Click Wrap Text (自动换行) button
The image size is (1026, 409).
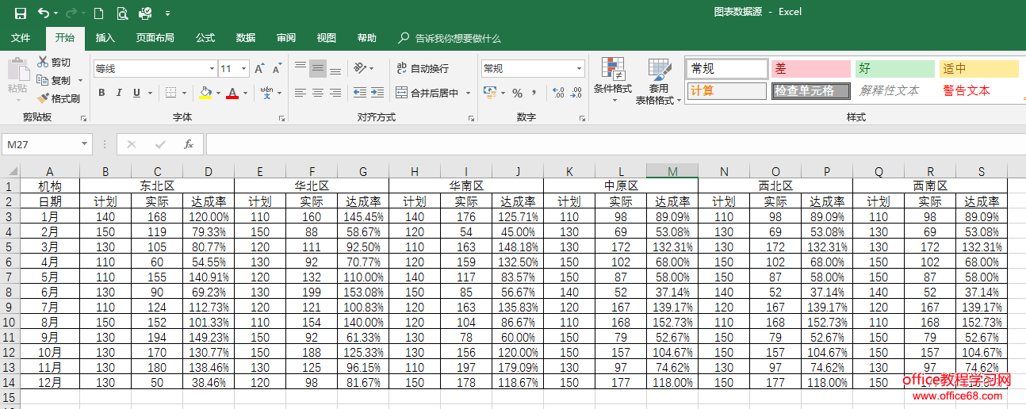423,68
